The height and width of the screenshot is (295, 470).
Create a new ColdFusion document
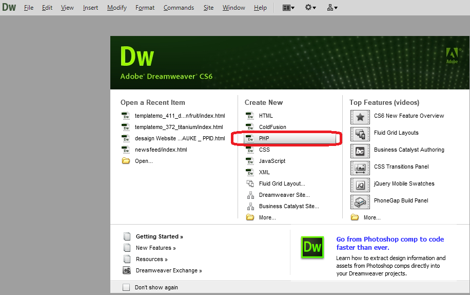272,127
